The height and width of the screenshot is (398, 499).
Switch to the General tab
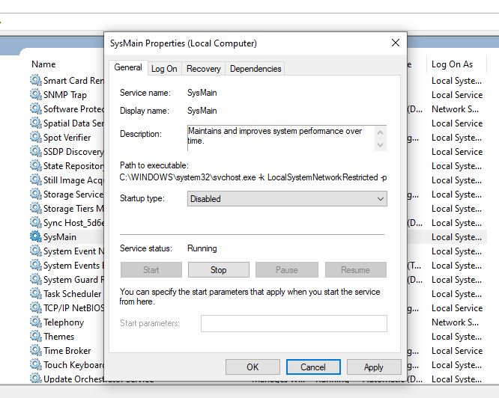128,67
